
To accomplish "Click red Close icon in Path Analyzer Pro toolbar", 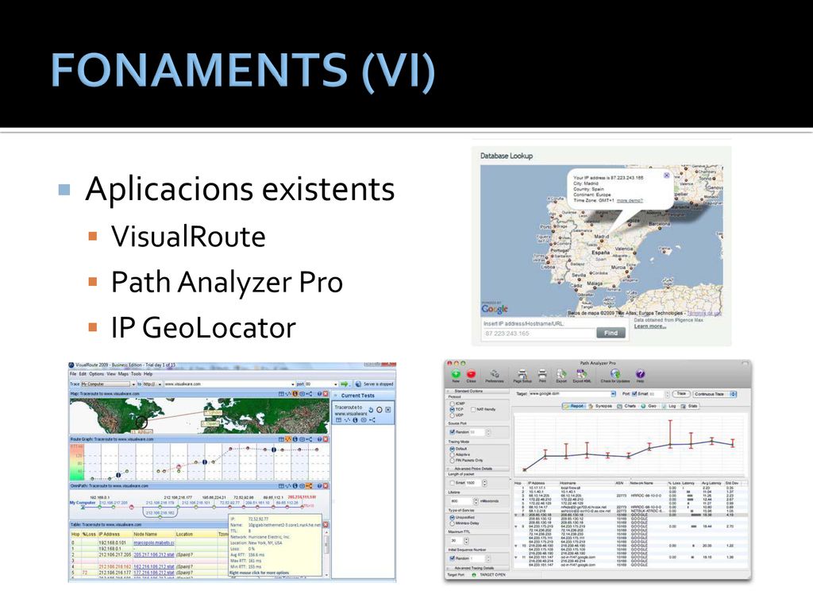I will pos(472,374).
